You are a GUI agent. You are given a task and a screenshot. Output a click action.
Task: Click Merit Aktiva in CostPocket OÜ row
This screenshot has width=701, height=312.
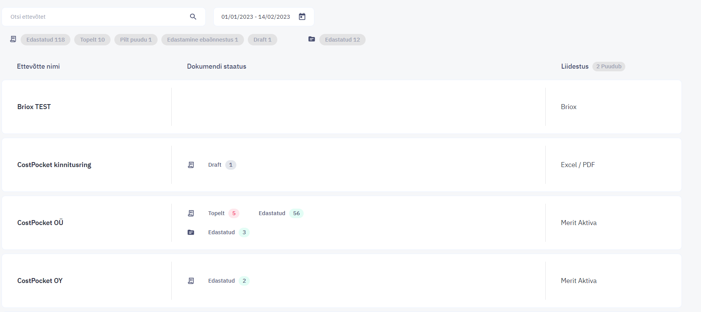[x=579, y=223]
